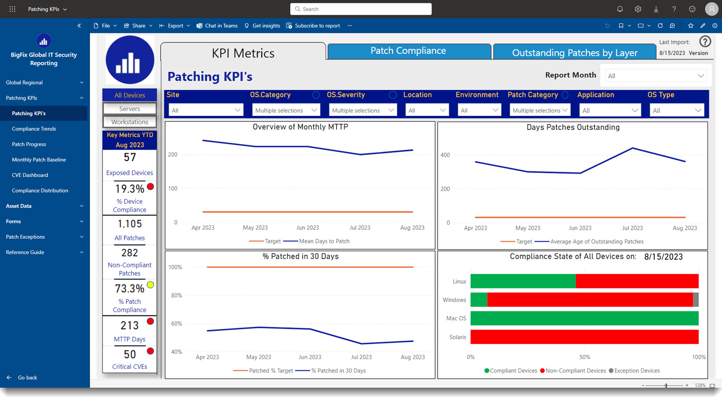Screen dimensions: 722x404
Task: Expand the Asset Data navigation section
Action: click(44, 206)
